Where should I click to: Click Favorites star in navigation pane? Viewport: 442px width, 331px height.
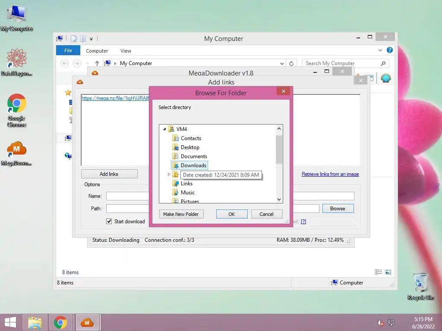pos(68,93)
